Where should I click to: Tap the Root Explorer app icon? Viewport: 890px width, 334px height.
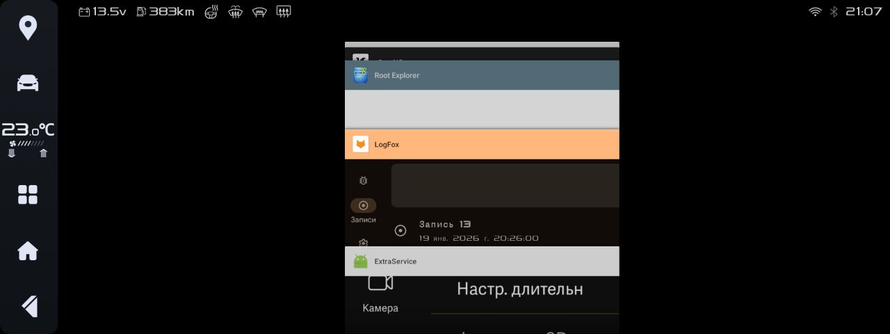point(360,75)
